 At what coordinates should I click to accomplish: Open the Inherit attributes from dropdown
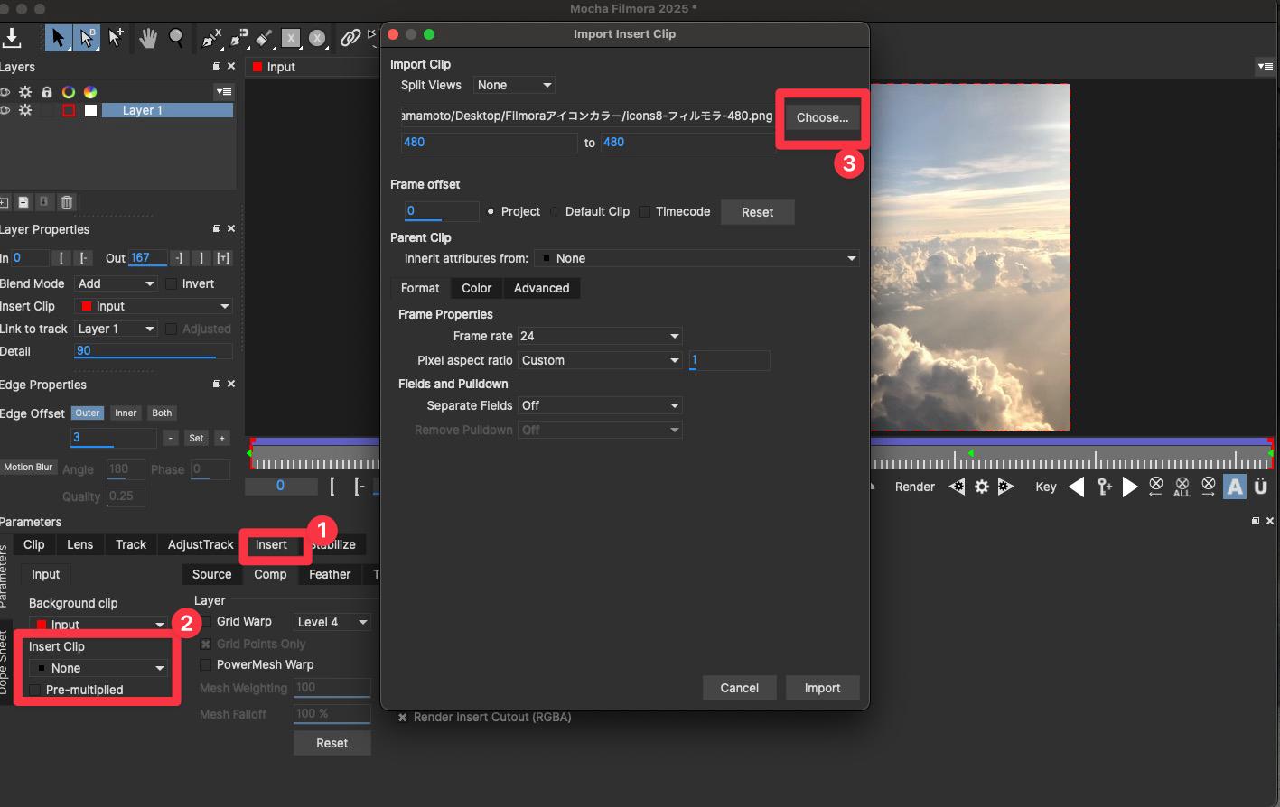pos(696,258)
